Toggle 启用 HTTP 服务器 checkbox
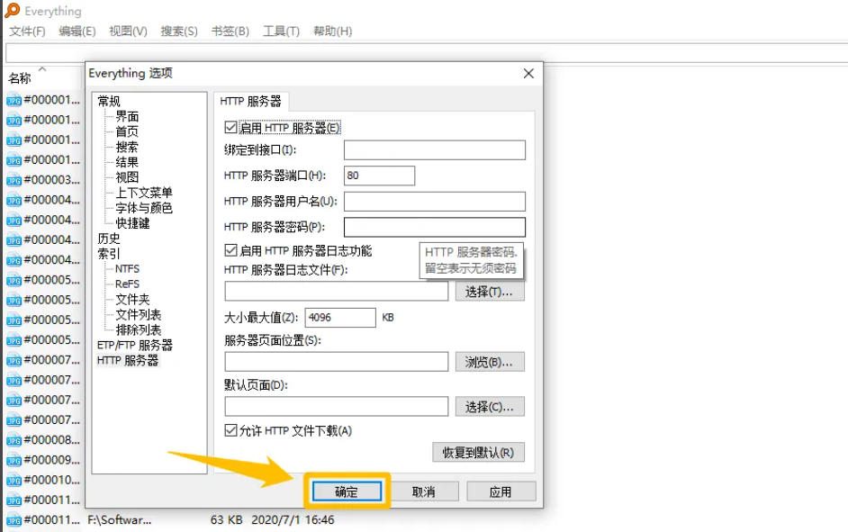The height and width of the screenshot is (532, 848). tap(230, 128)
